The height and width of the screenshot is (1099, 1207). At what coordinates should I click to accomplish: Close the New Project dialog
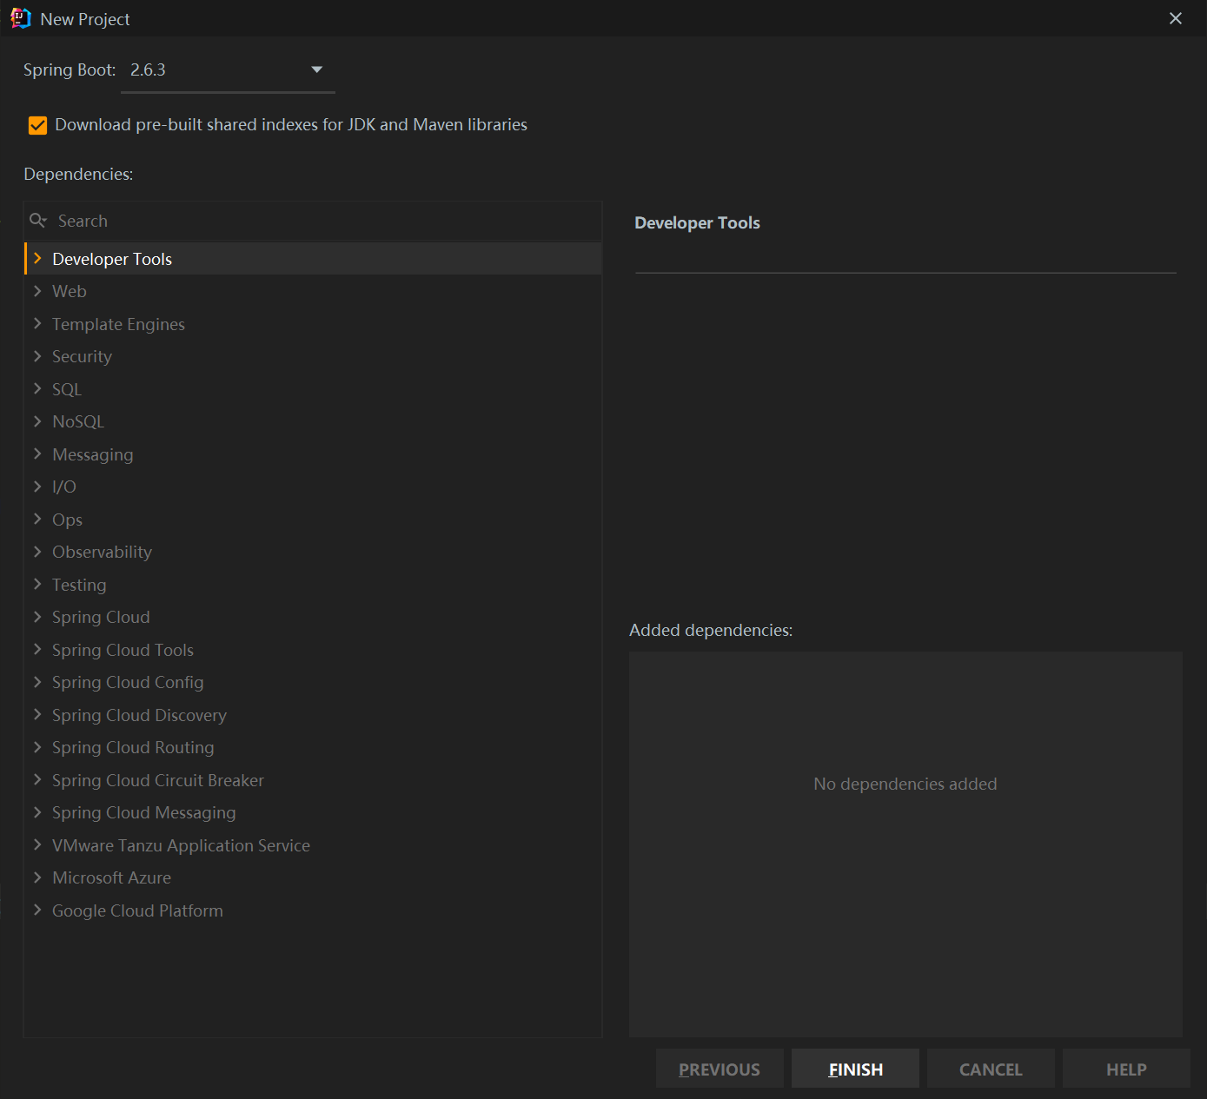pyautogui.click(x=1176, y=18)
